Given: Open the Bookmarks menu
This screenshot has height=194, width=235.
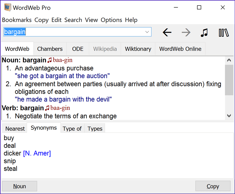Looking at the screenshot, I should tap(17, 20).
